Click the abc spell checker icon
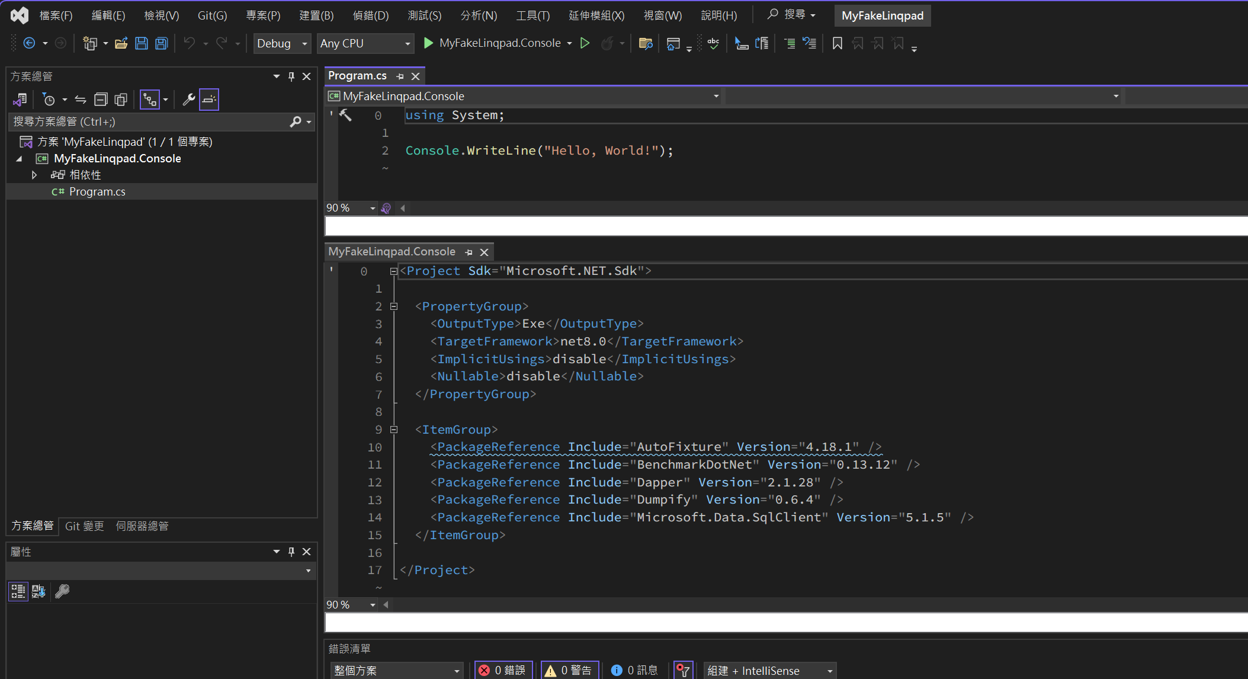The width and height of the screenshot is (1248, 679). [x=713, y=43]
